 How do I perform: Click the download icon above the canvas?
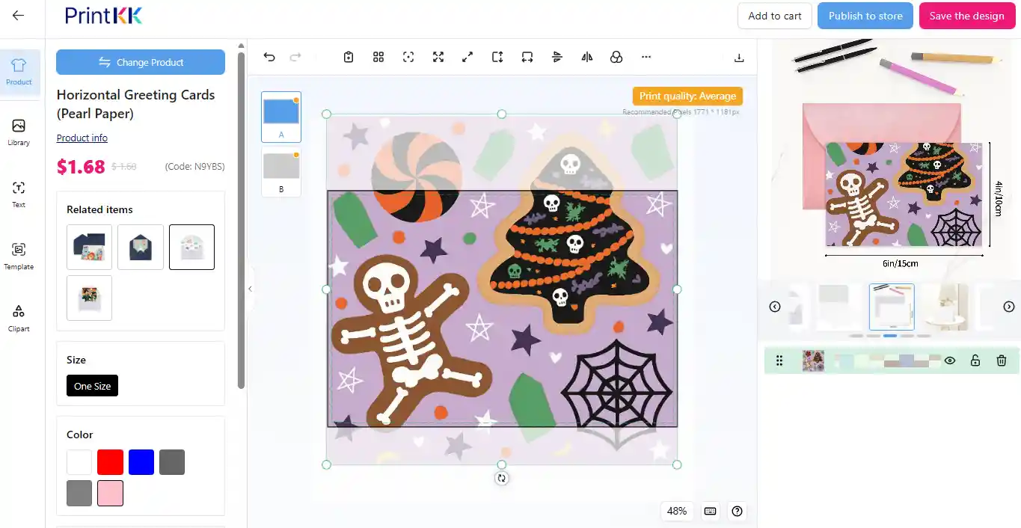click(x=738, y=57)
